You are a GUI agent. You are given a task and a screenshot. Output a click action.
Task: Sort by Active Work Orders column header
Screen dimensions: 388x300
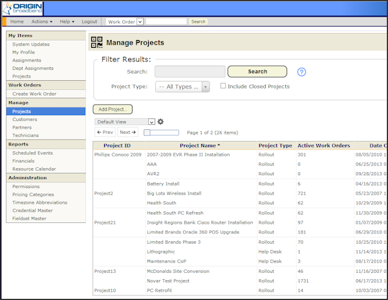324,145
